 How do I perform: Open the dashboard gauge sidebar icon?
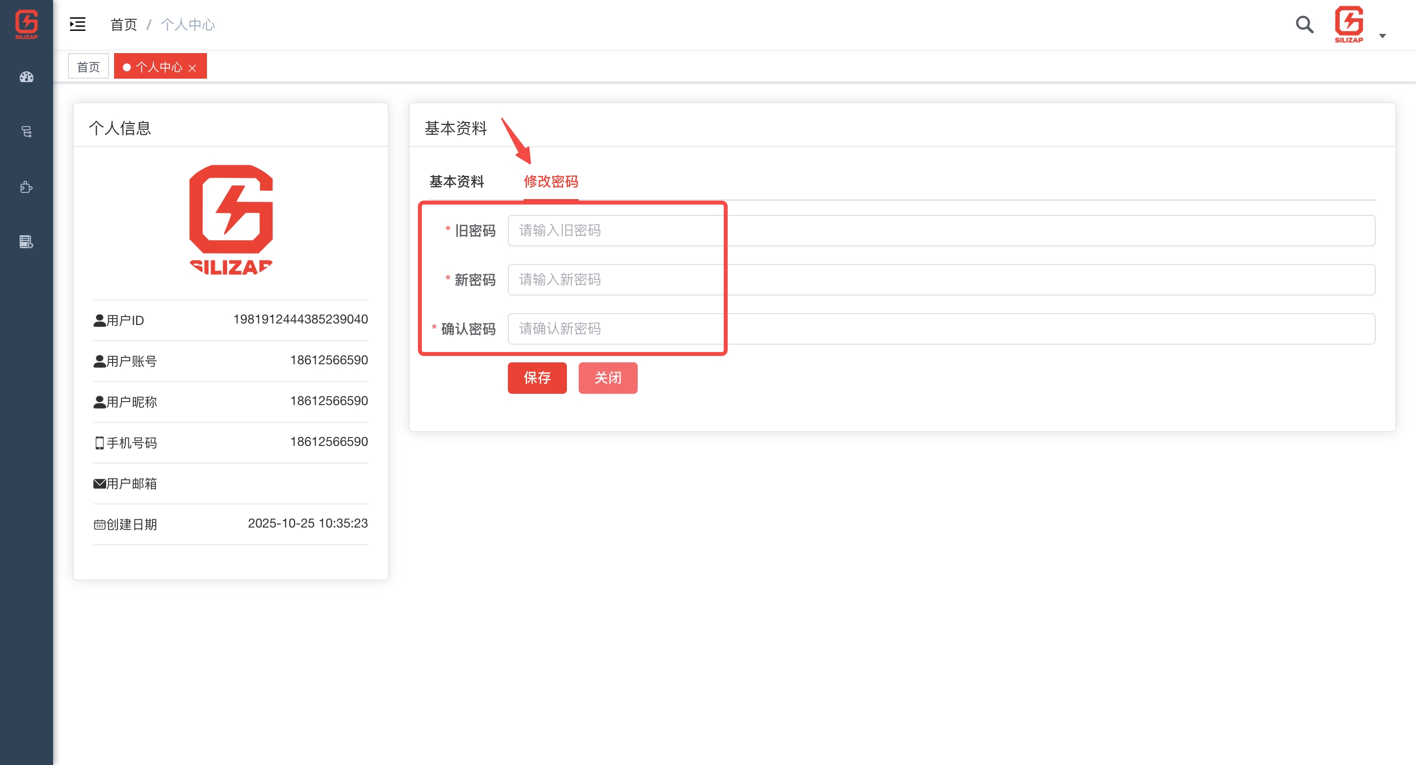27,77
